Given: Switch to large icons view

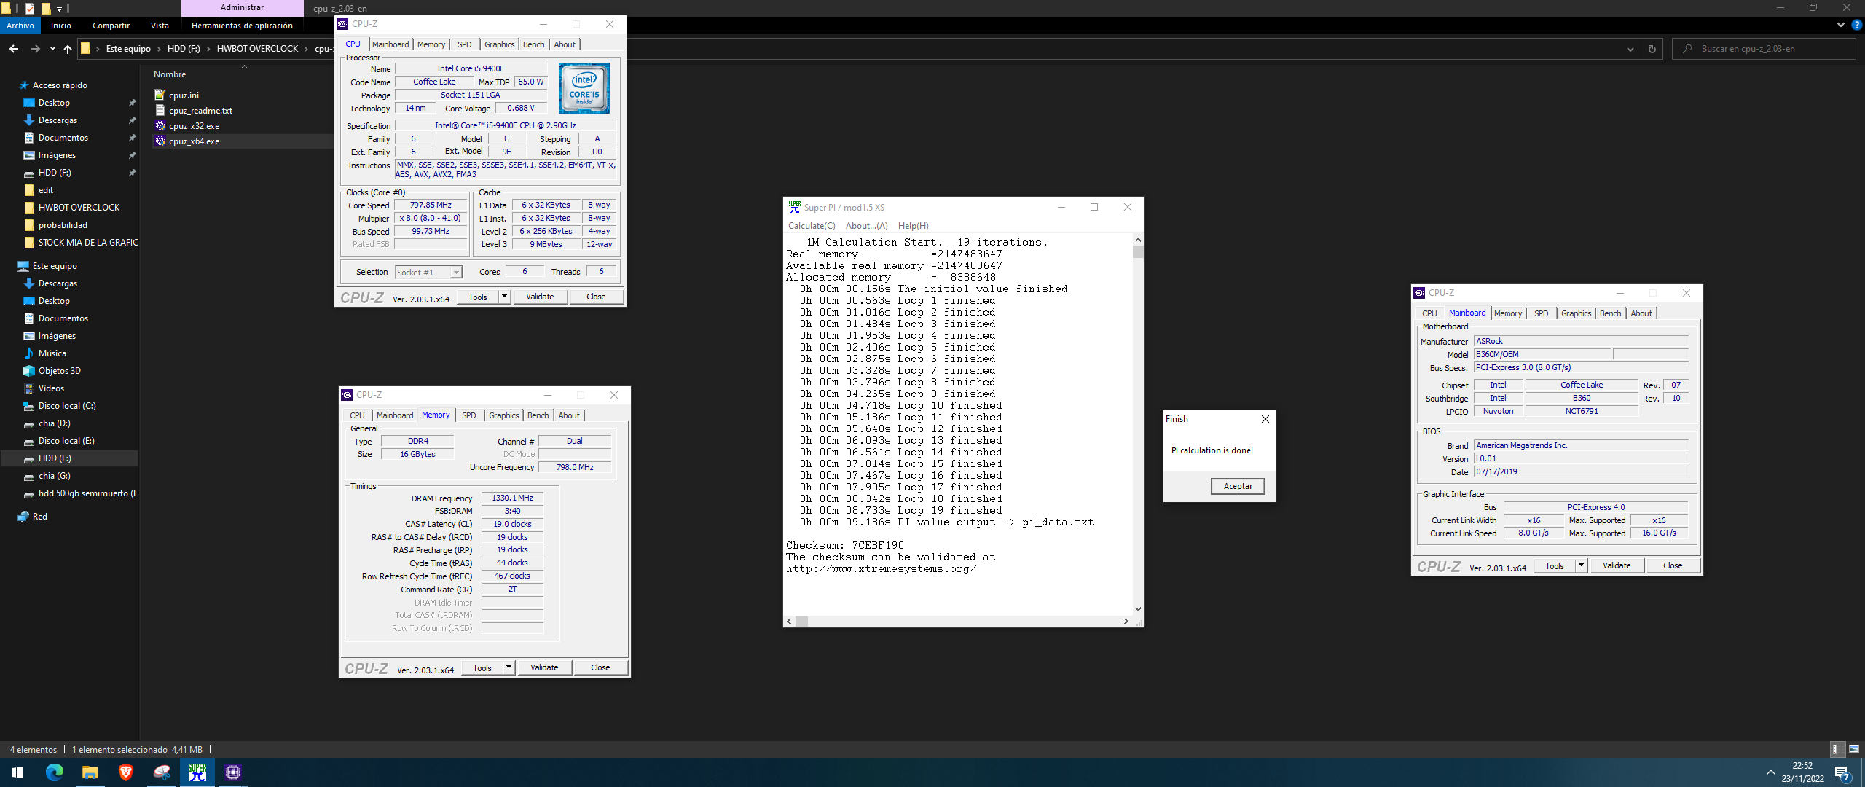Looking at the screenshot, I should tap(1854, 749).
